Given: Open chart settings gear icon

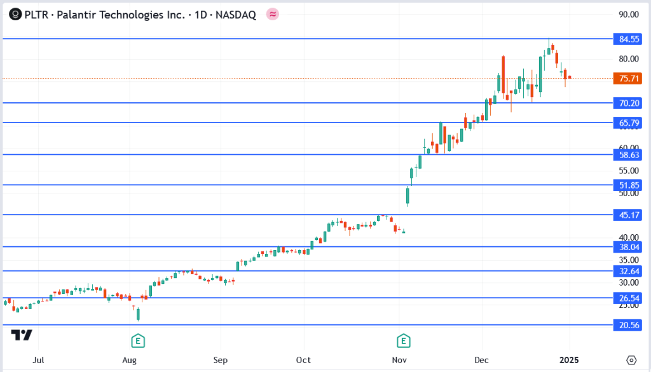Looking at the screenshot, I should point(631,360).
